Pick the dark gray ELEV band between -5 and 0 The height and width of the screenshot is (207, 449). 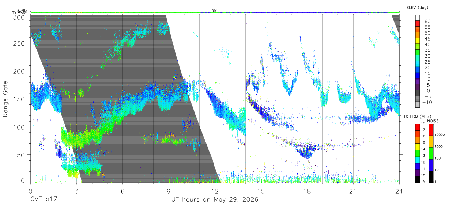click(418, 93)
